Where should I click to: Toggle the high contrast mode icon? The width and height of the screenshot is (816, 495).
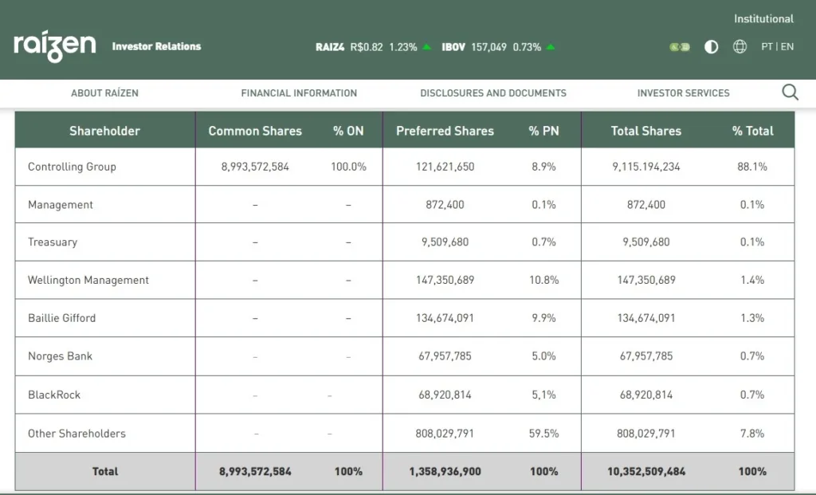[712, 46]
